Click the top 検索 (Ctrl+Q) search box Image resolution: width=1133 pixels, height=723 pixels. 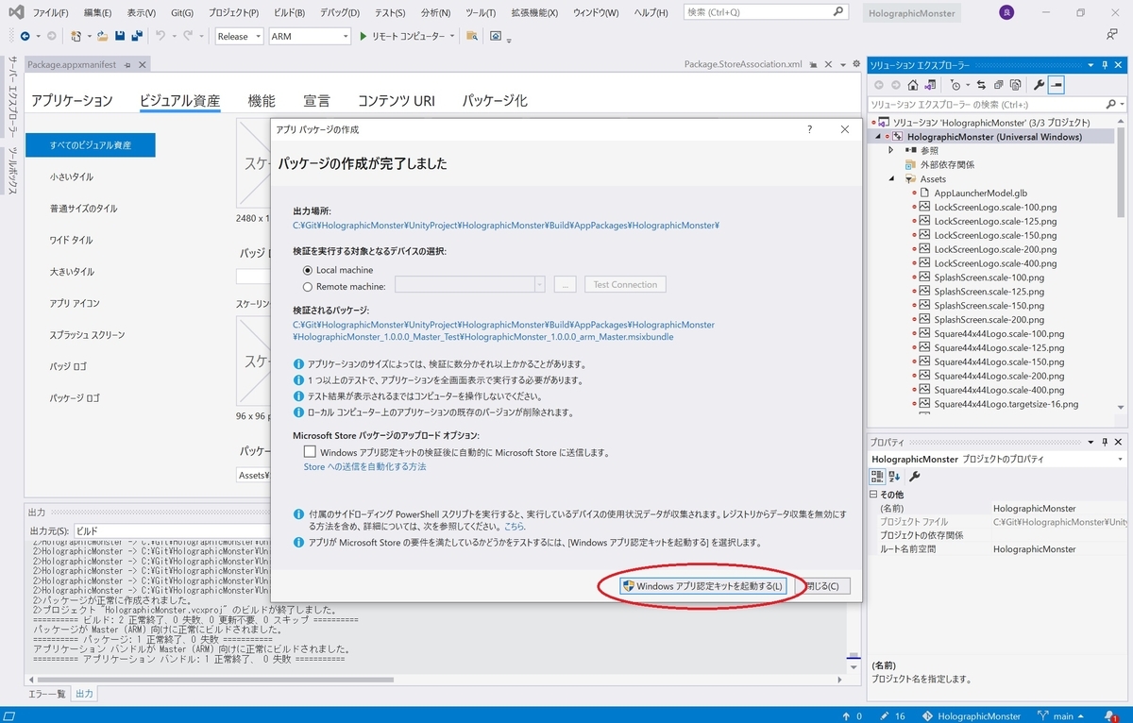765,12
